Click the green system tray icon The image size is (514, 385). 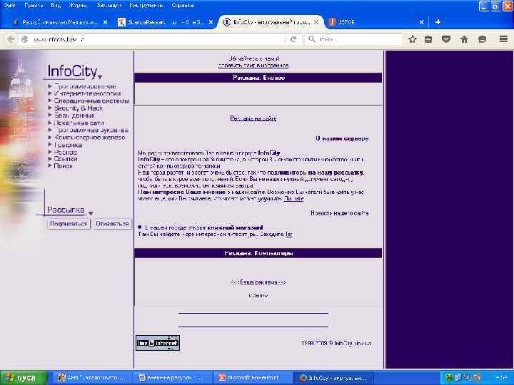point(449,378)
